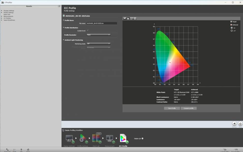Click Save Workflow icon at bottom right

tap(236, 149)
